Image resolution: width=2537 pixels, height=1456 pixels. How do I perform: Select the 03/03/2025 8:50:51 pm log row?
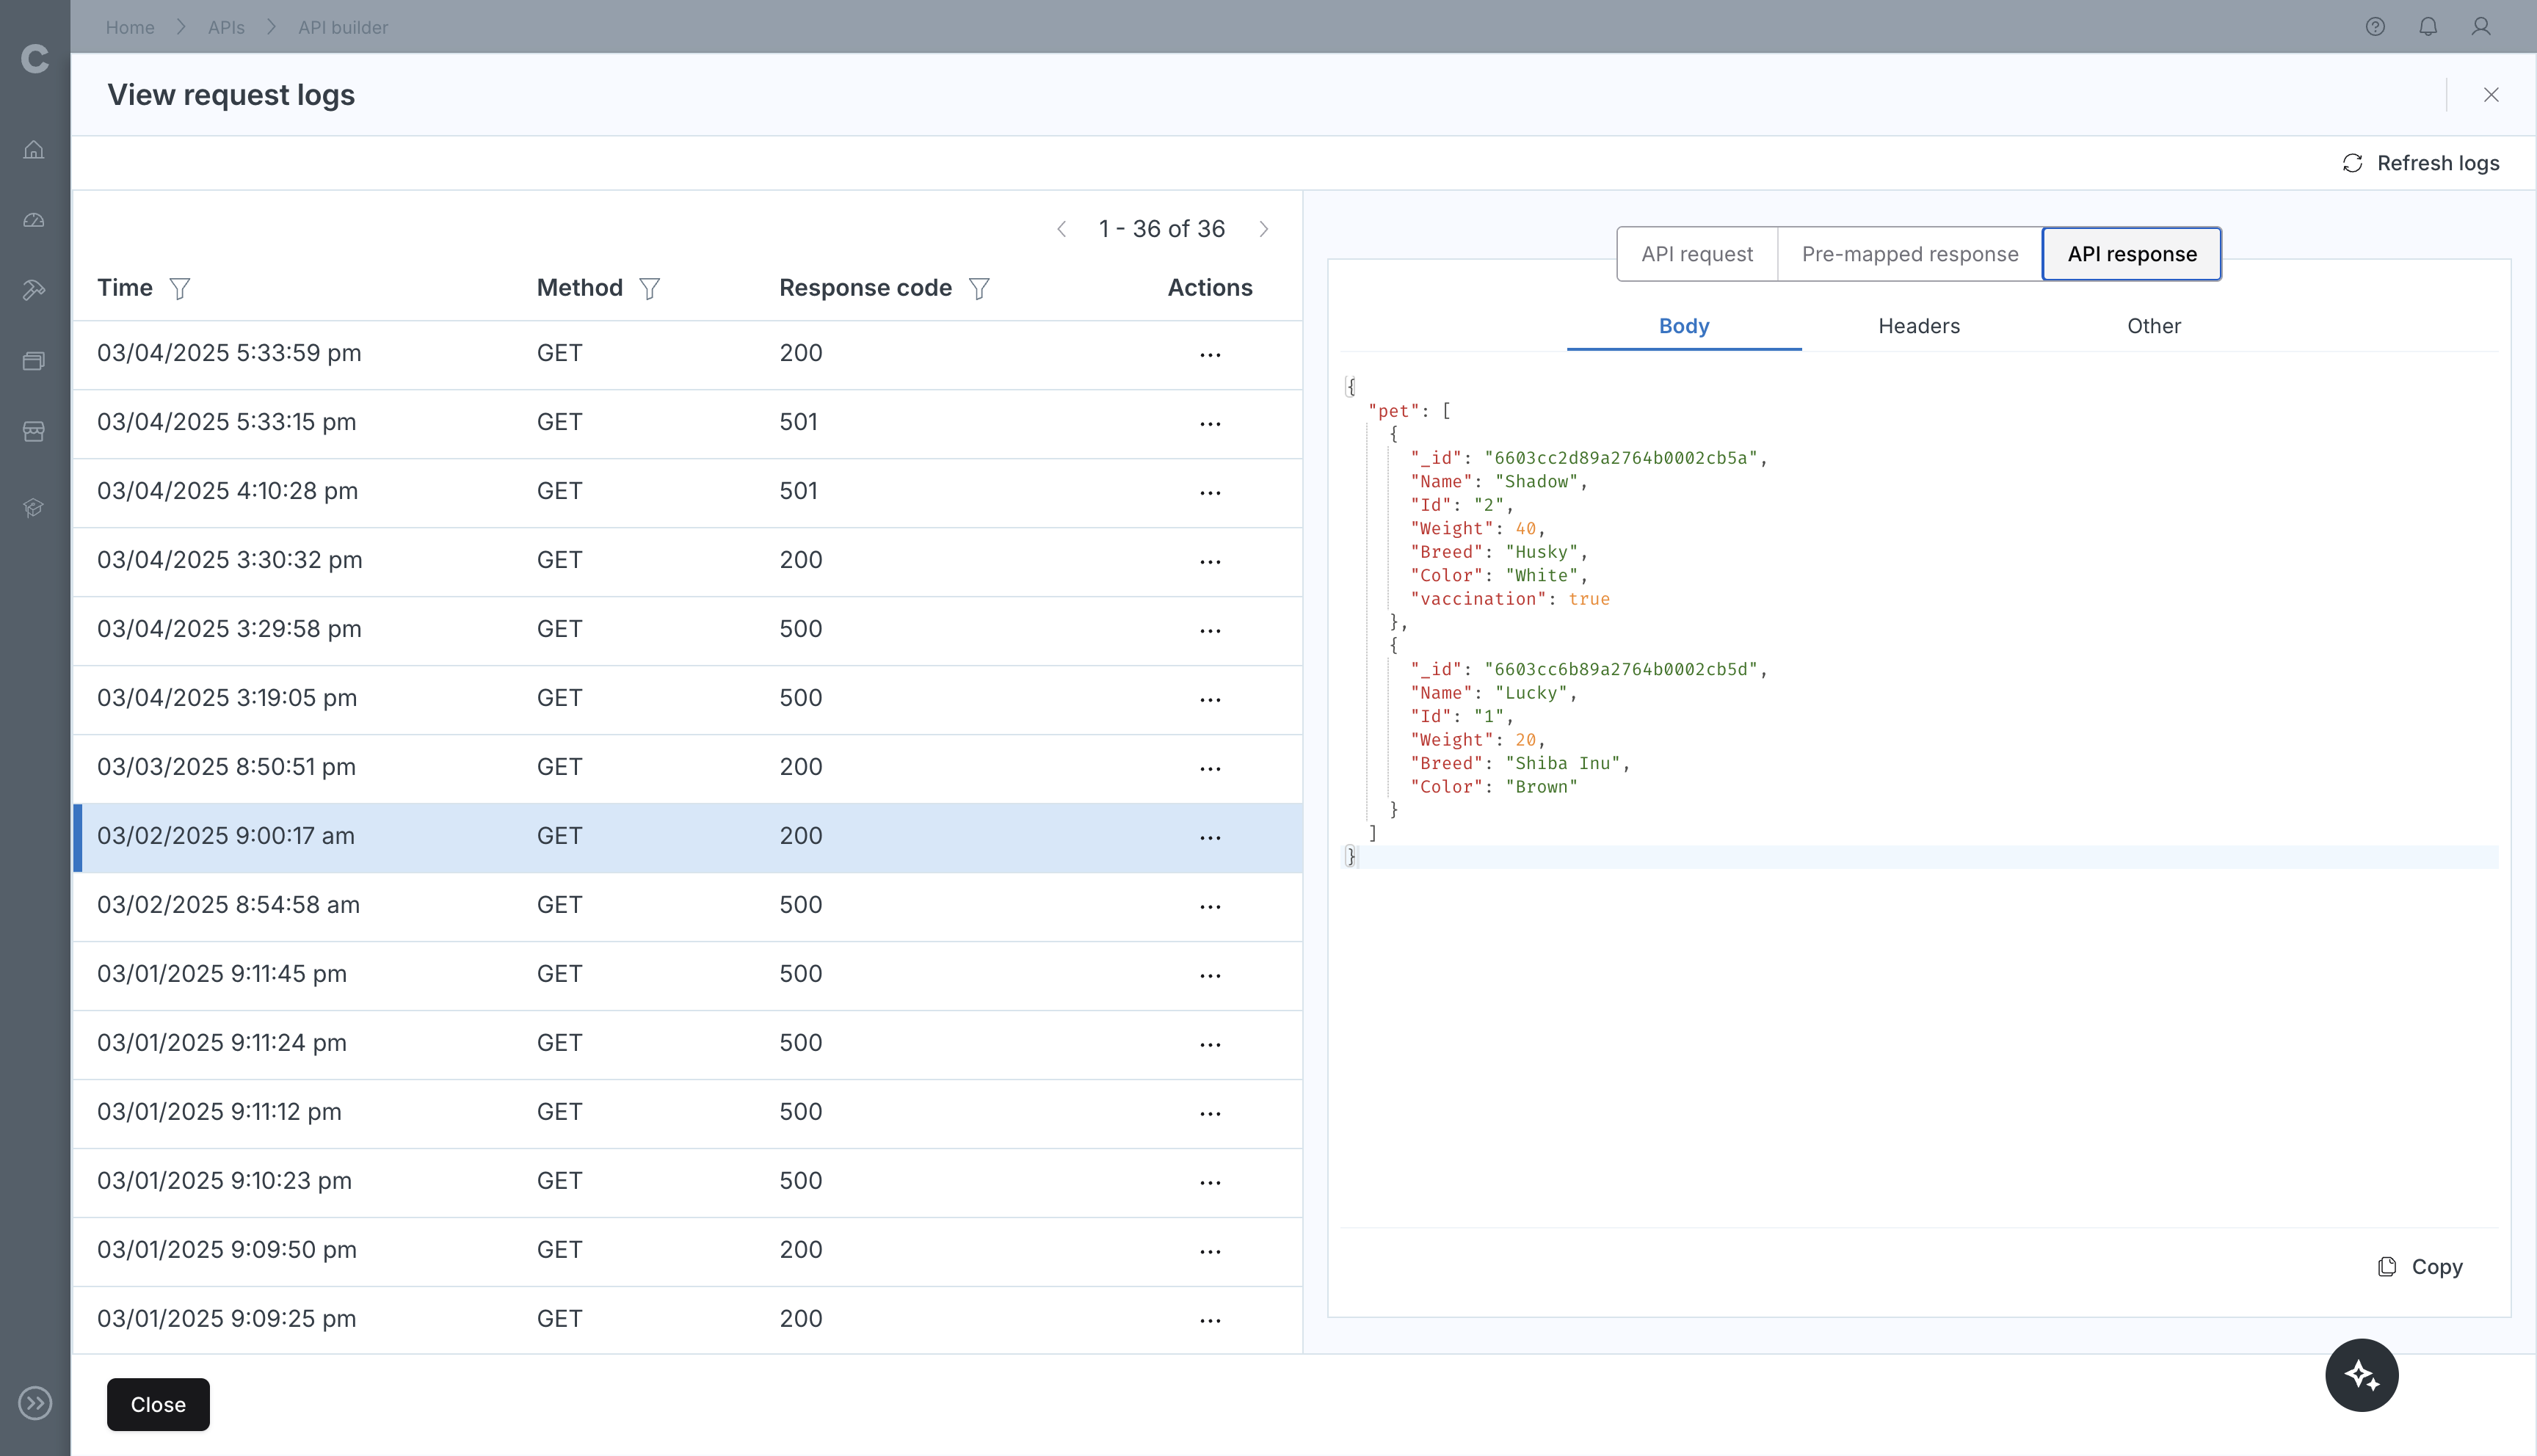click(687, 768)
